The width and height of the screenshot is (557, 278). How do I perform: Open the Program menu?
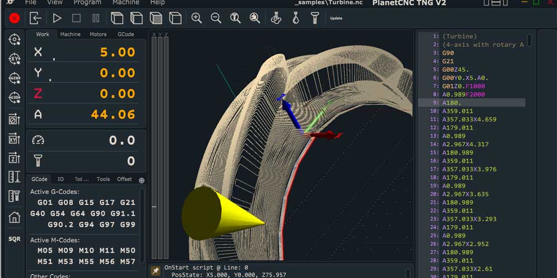point(87,2)
